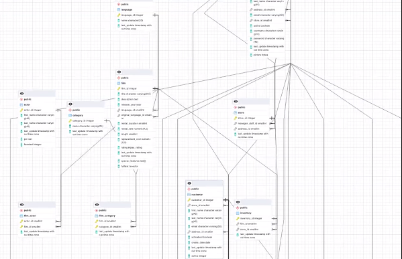The width and height of the screenshot is (402, 259).
Task: Click the column icon beside rental_duration smallint
Action: (119, 124)
